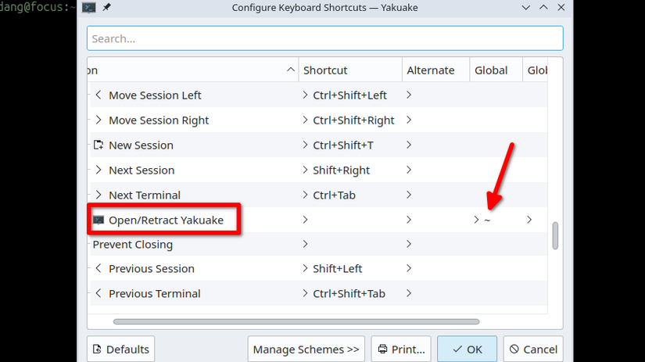Click the Move Session Right arrow icon
This screenshot has height=362, width=645.
click(x=99, y=120)
